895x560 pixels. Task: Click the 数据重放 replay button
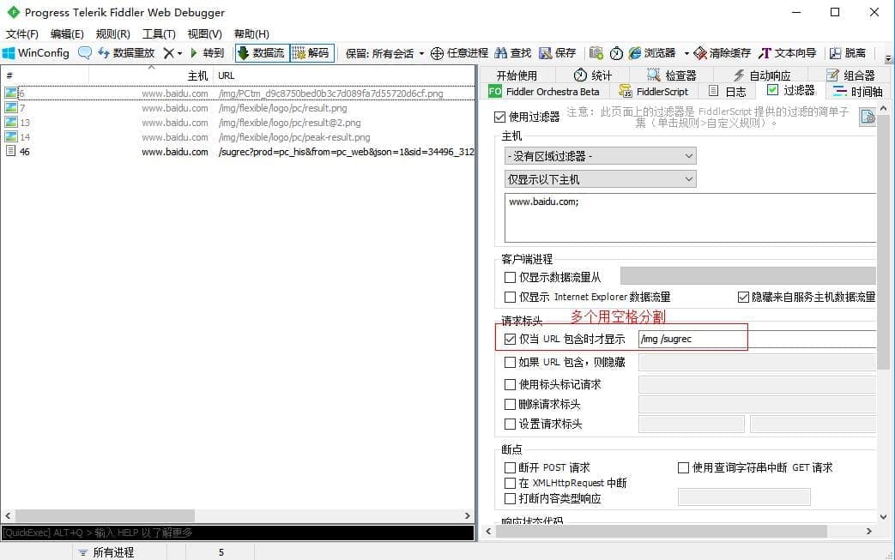pyautogui.click(x=126, y=53)
